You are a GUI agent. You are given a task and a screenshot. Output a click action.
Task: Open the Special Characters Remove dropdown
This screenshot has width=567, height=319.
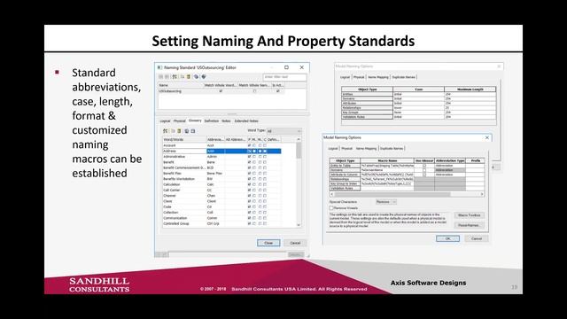pos(386,202)
